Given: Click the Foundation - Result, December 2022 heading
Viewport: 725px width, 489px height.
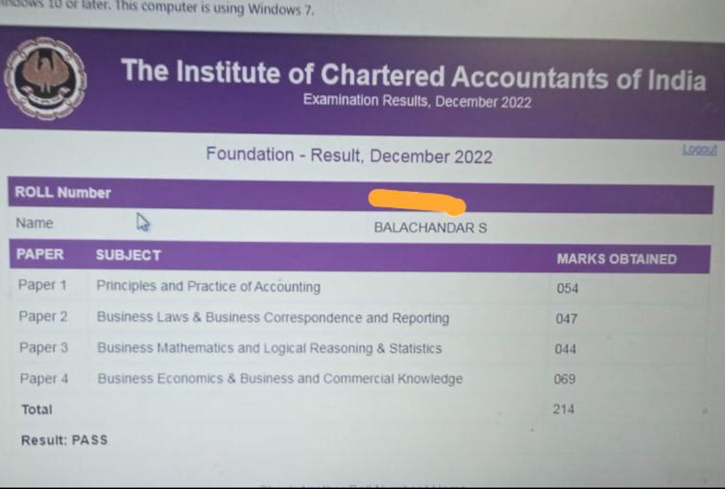Looking at the screenshot, I should click(349, 155).
